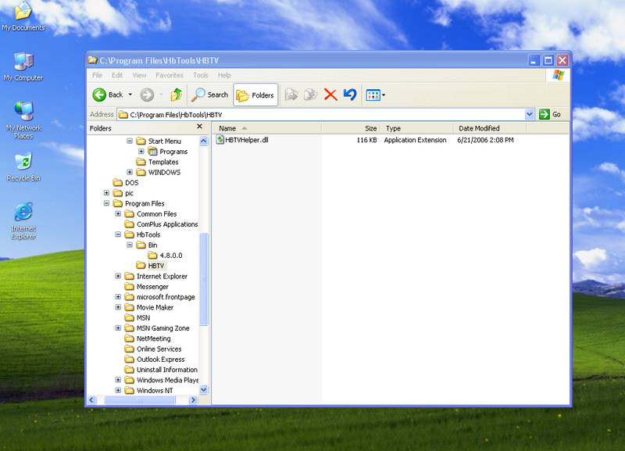Sort by the Size column header

coord(351,128)
